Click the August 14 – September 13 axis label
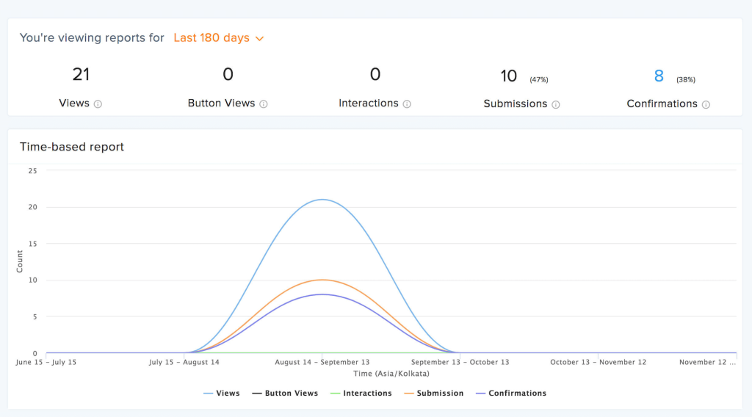 click(x=323, y=362)
